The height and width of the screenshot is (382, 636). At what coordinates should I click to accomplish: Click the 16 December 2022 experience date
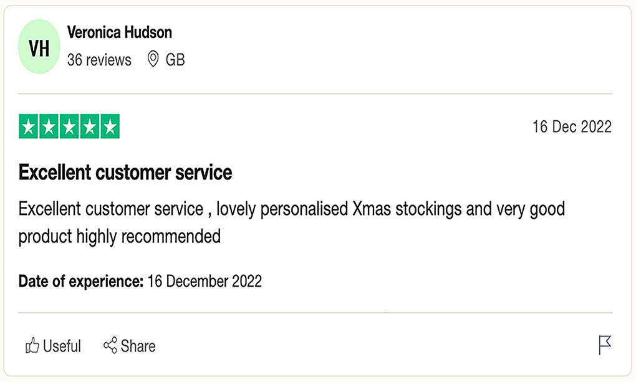click(205, 281)
